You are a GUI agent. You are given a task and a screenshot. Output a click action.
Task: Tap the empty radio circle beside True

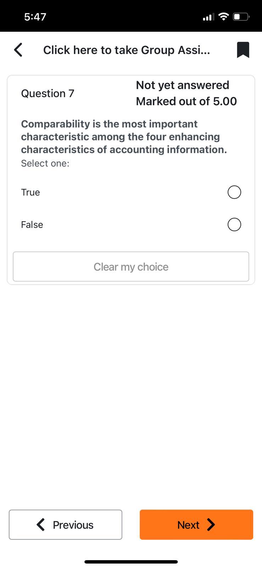click(x=234, y=192)
